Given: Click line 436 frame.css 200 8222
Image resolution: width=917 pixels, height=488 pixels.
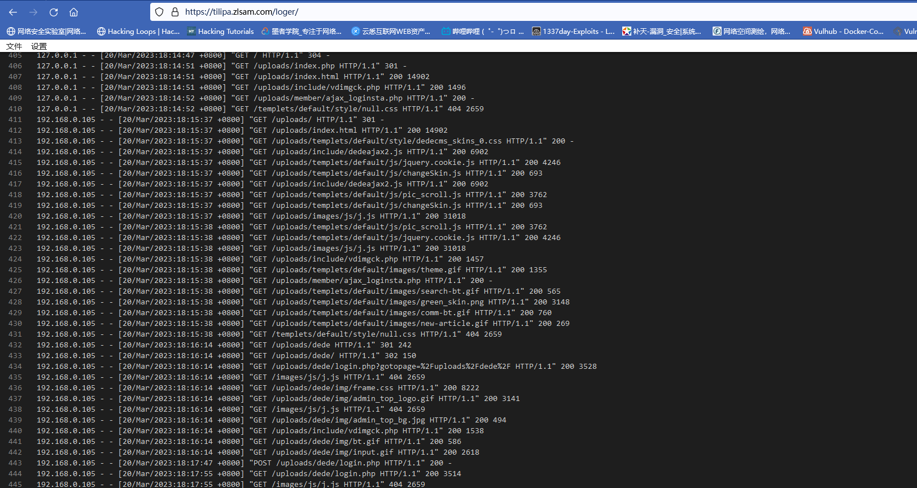Looking at the screenshot, I should pos(258,388).
